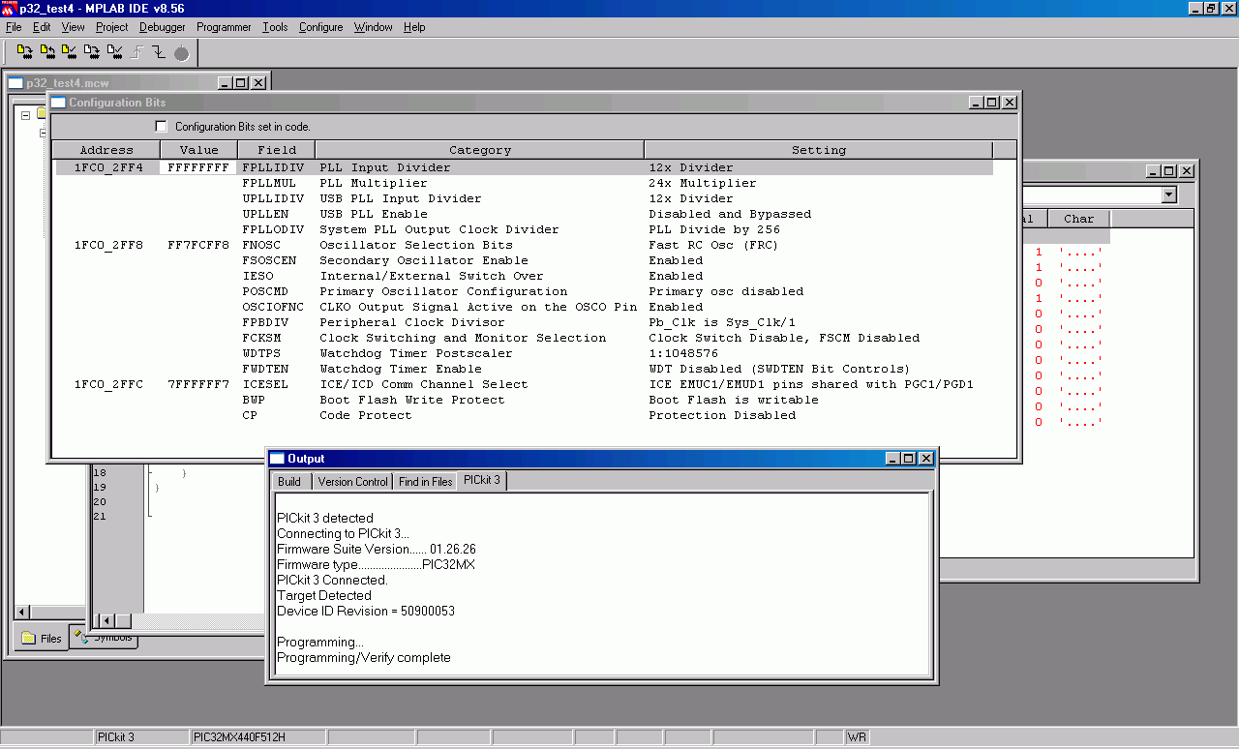Viewport: 1239px width, 749px height.
Task: Click the Release from Reset step-up icon
Action: [x=136, y=51]
